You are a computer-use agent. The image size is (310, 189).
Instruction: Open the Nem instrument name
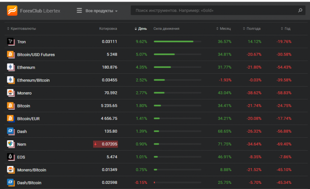21,144
